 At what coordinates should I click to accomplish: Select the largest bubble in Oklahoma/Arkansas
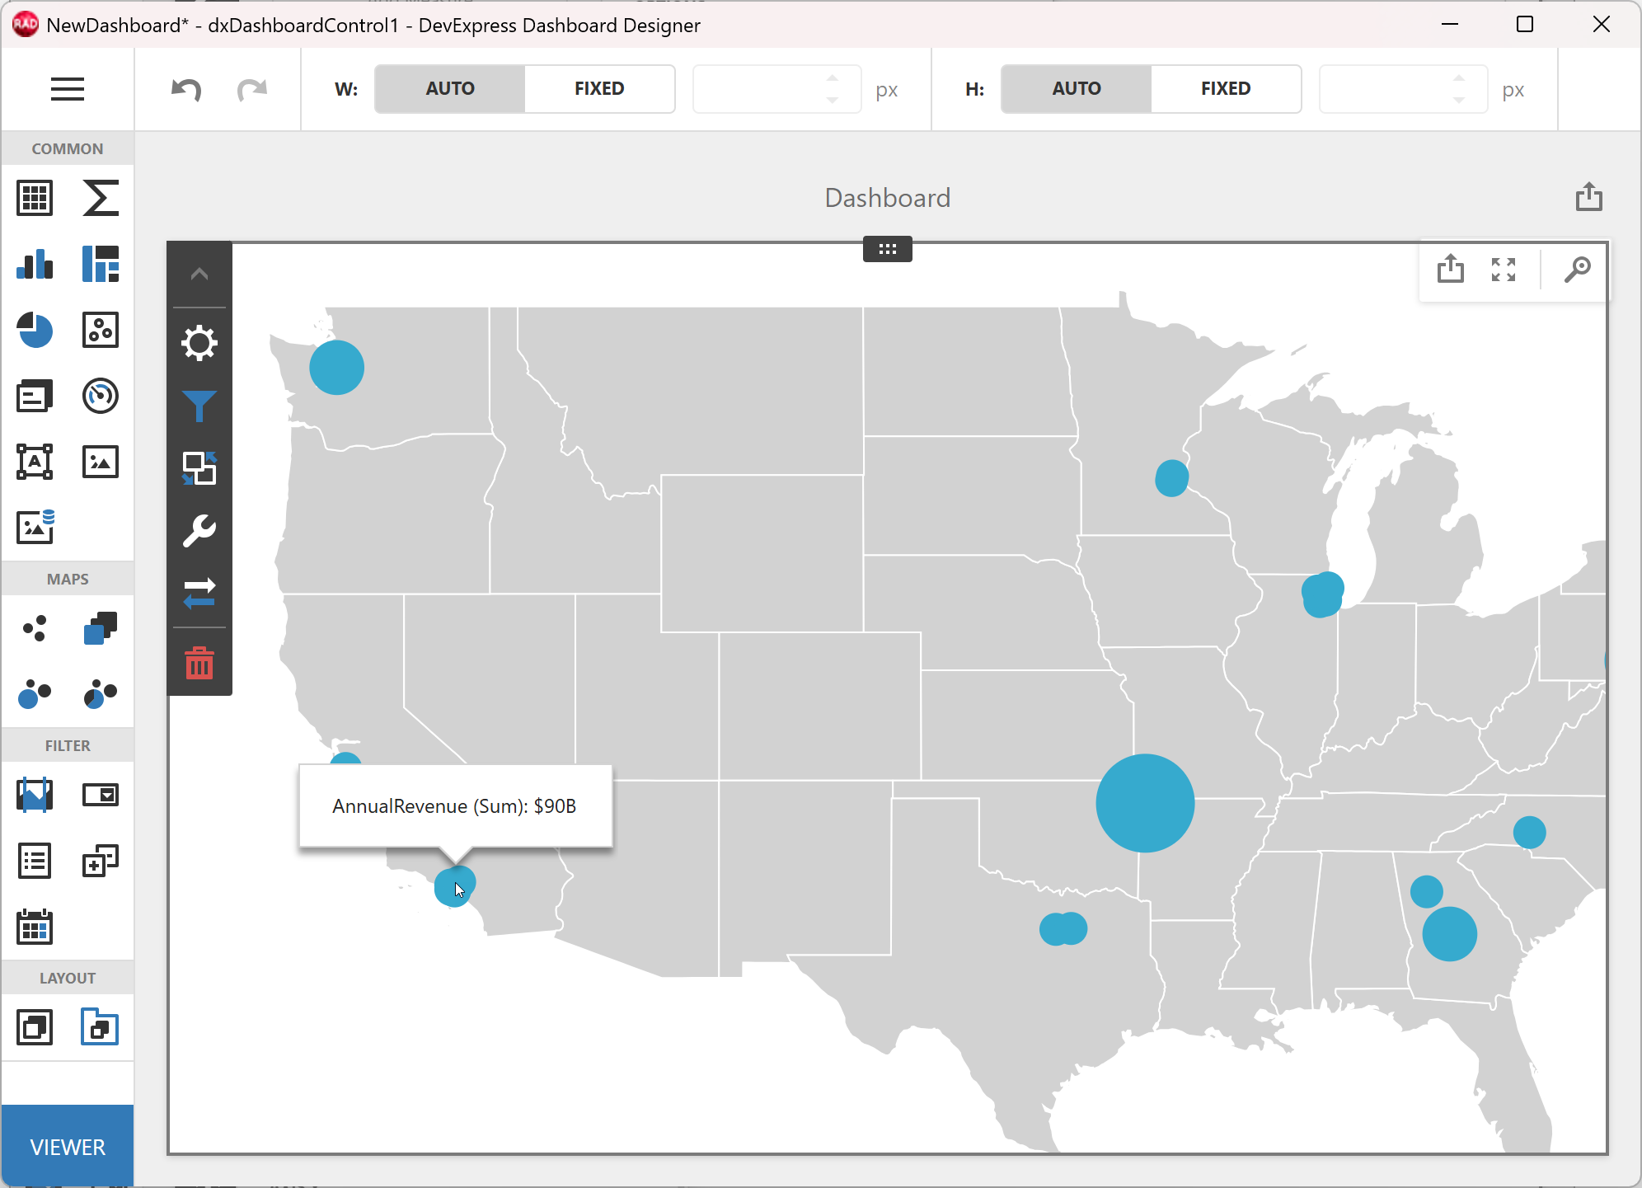pos(1145,803)
